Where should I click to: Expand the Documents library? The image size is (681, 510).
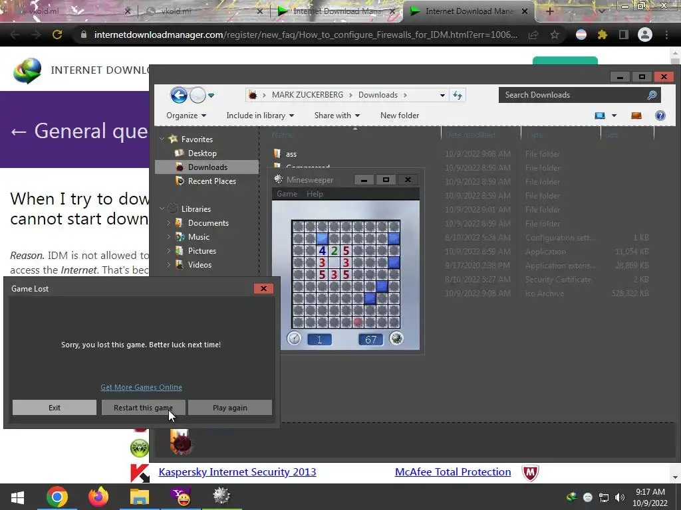click(x=168, y=223)
